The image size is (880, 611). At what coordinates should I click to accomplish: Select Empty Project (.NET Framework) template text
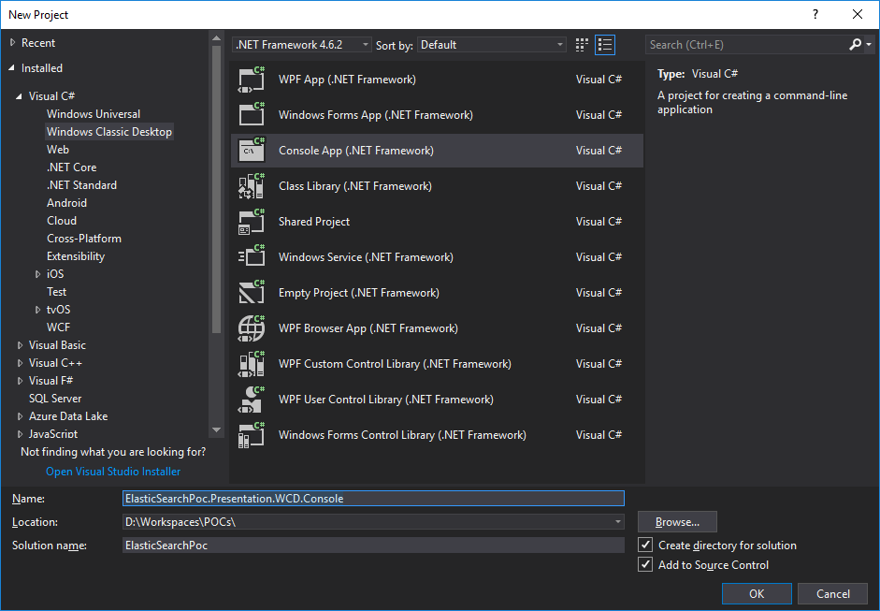(x=358, y=293)
